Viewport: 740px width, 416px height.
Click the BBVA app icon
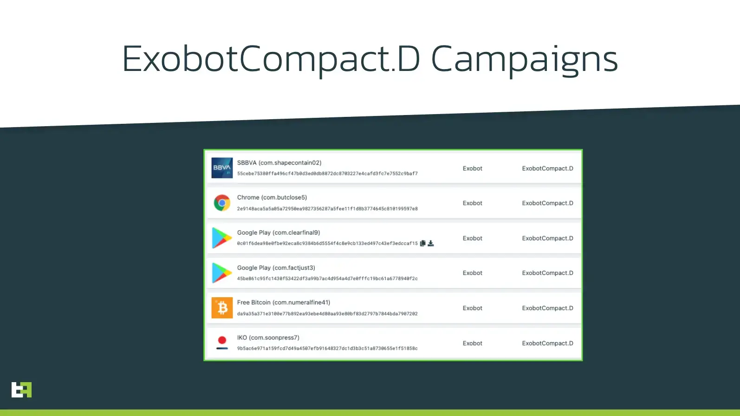coord(222,168)
